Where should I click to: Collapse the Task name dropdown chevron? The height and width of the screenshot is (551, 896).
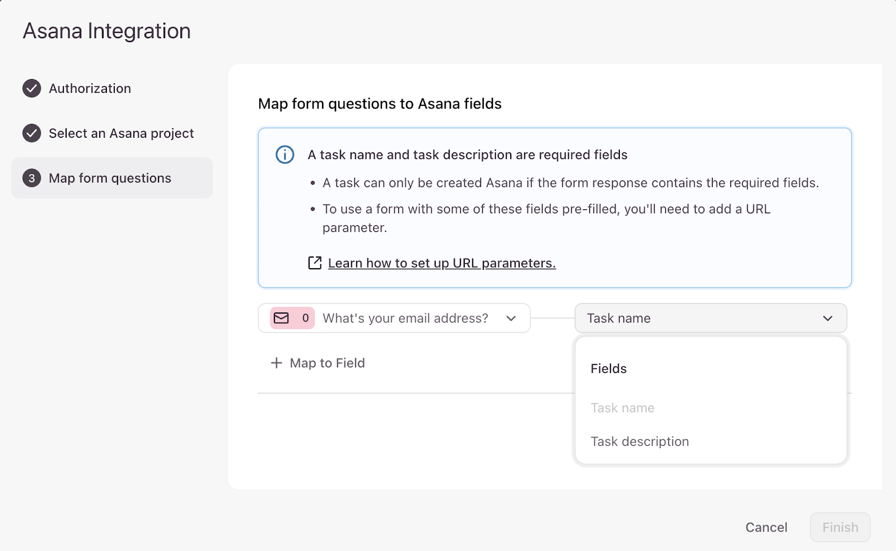(x=827, y=318)
